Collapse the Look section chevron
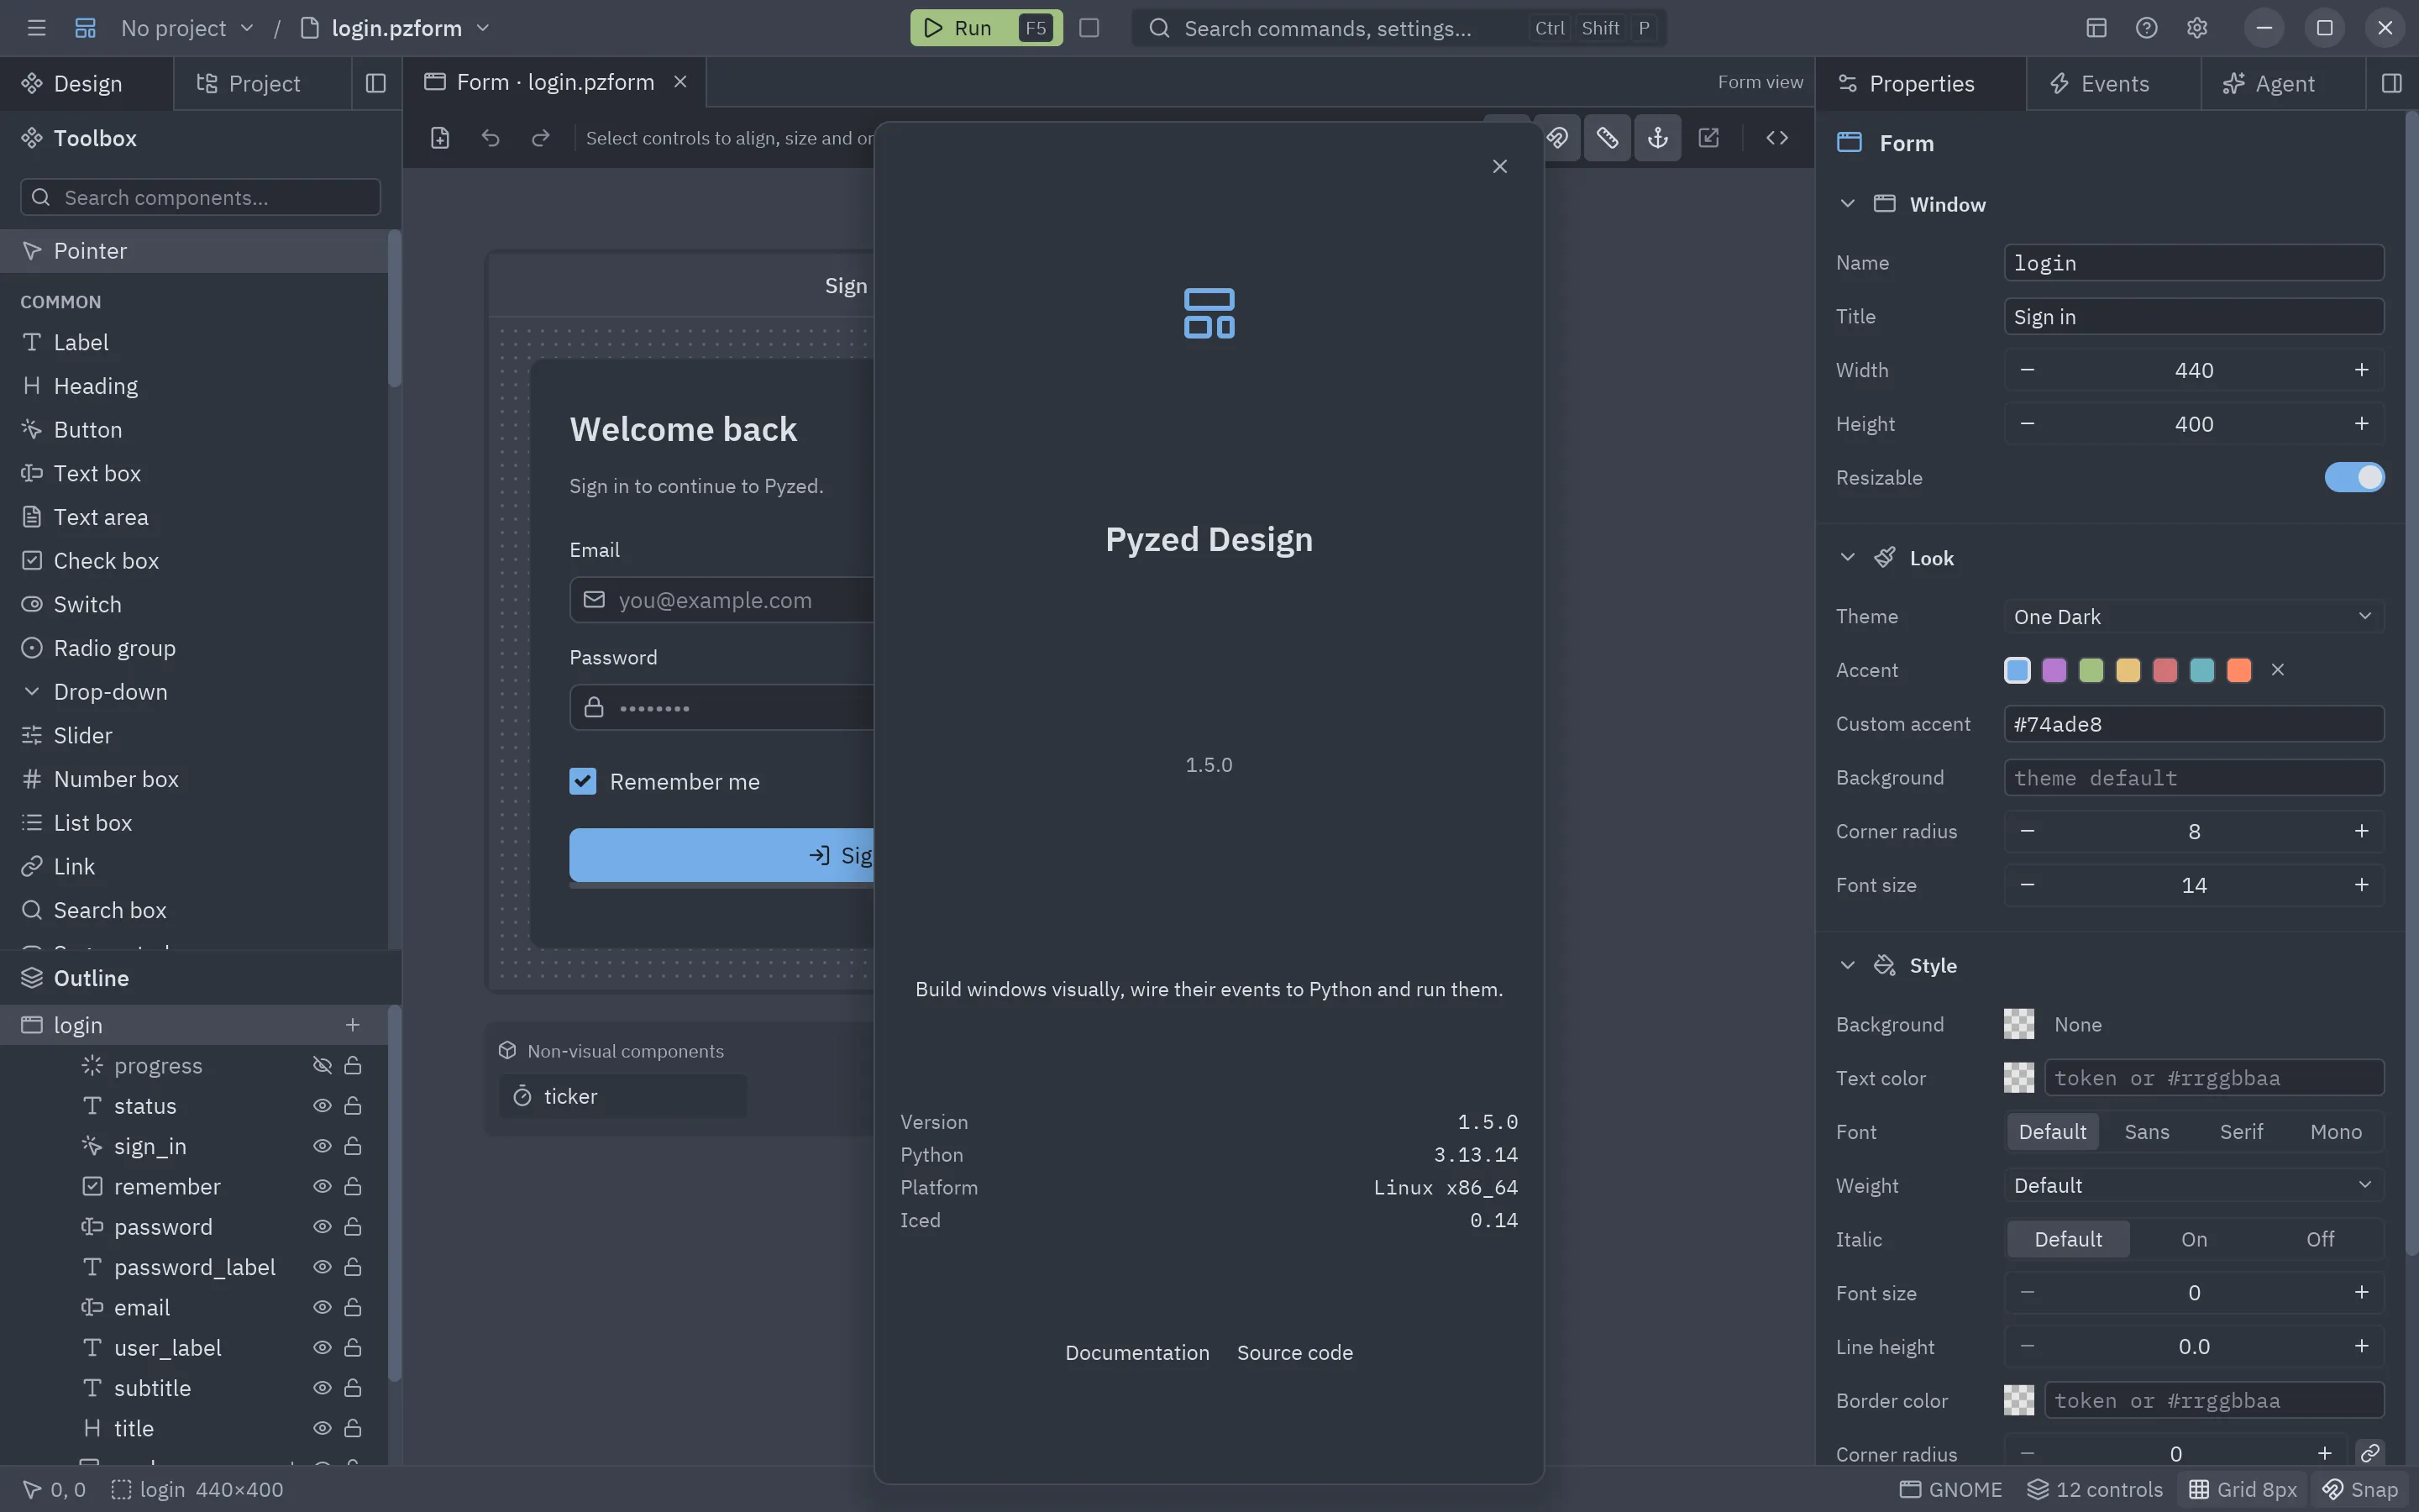 click(1846, 558)
